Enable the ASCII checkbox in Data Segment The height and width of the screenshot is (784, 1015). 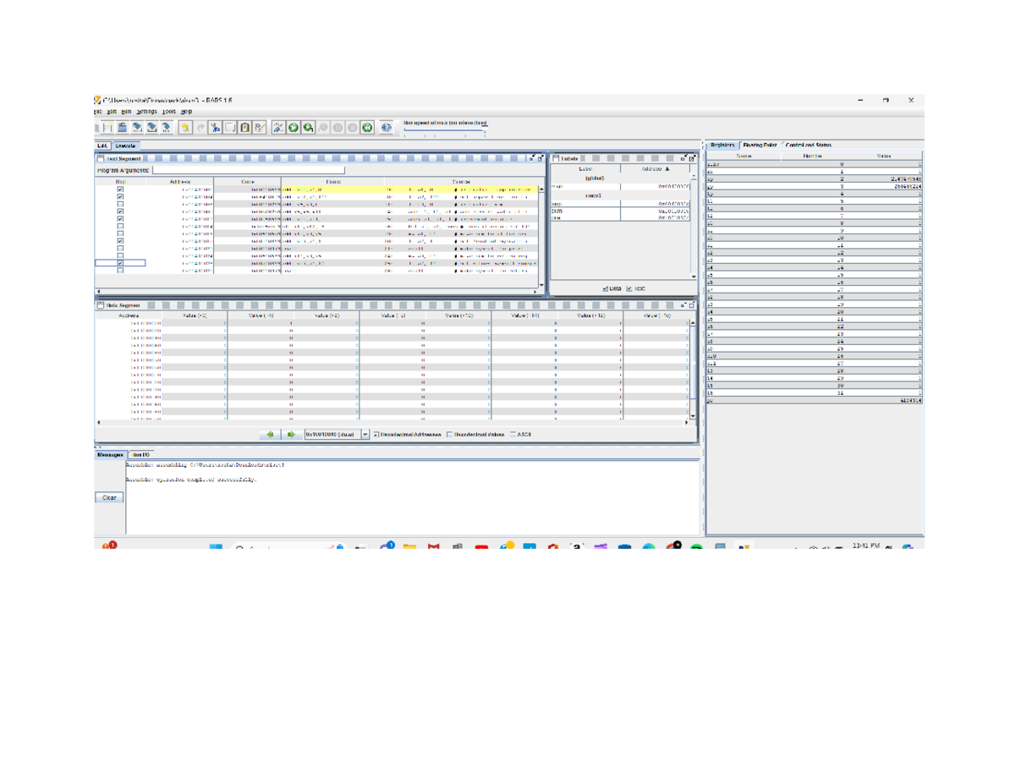[x=513, y=433]
